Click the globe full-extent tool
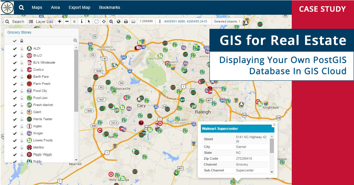The height and width of the screenshot is (185, 354). tap(119, 22)
